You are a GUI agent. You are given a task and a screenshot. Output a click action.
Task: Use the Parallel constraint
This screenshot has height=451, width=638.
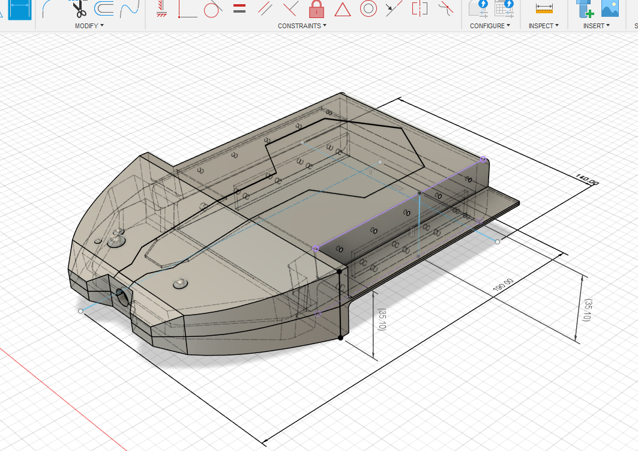pyautogui.click(x=265, y=9)
